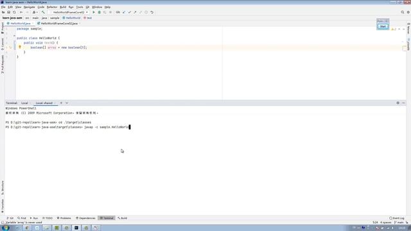Open the Tools menu
This screenshot has height=231, width=411.
tap(80, 7)
